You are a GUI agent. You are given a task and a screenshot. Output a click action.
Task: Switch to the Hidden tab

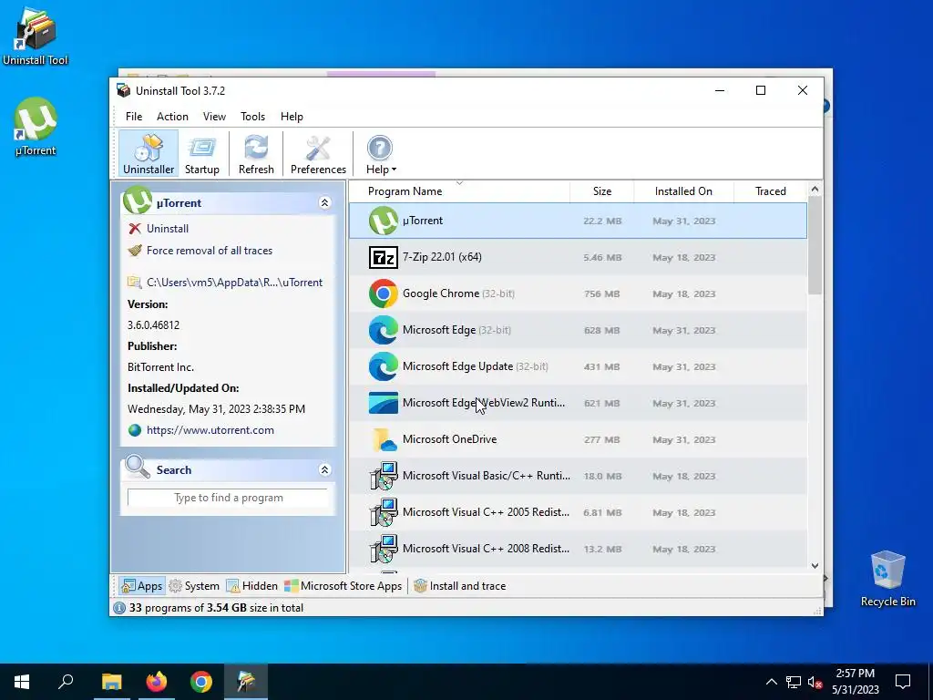pos(251,586)
